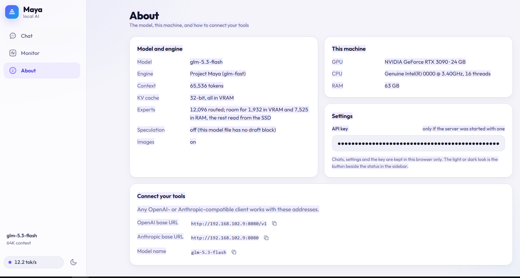Copy the OpenAI base URL
The width and height of the screenshot is (520, 278).
[x=274, y=223]
